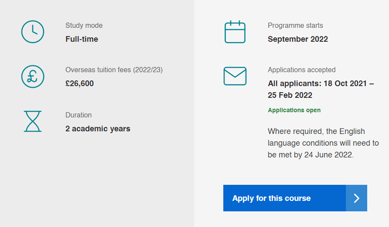Click the pound sign tuition fees icon

pos(33,76)
